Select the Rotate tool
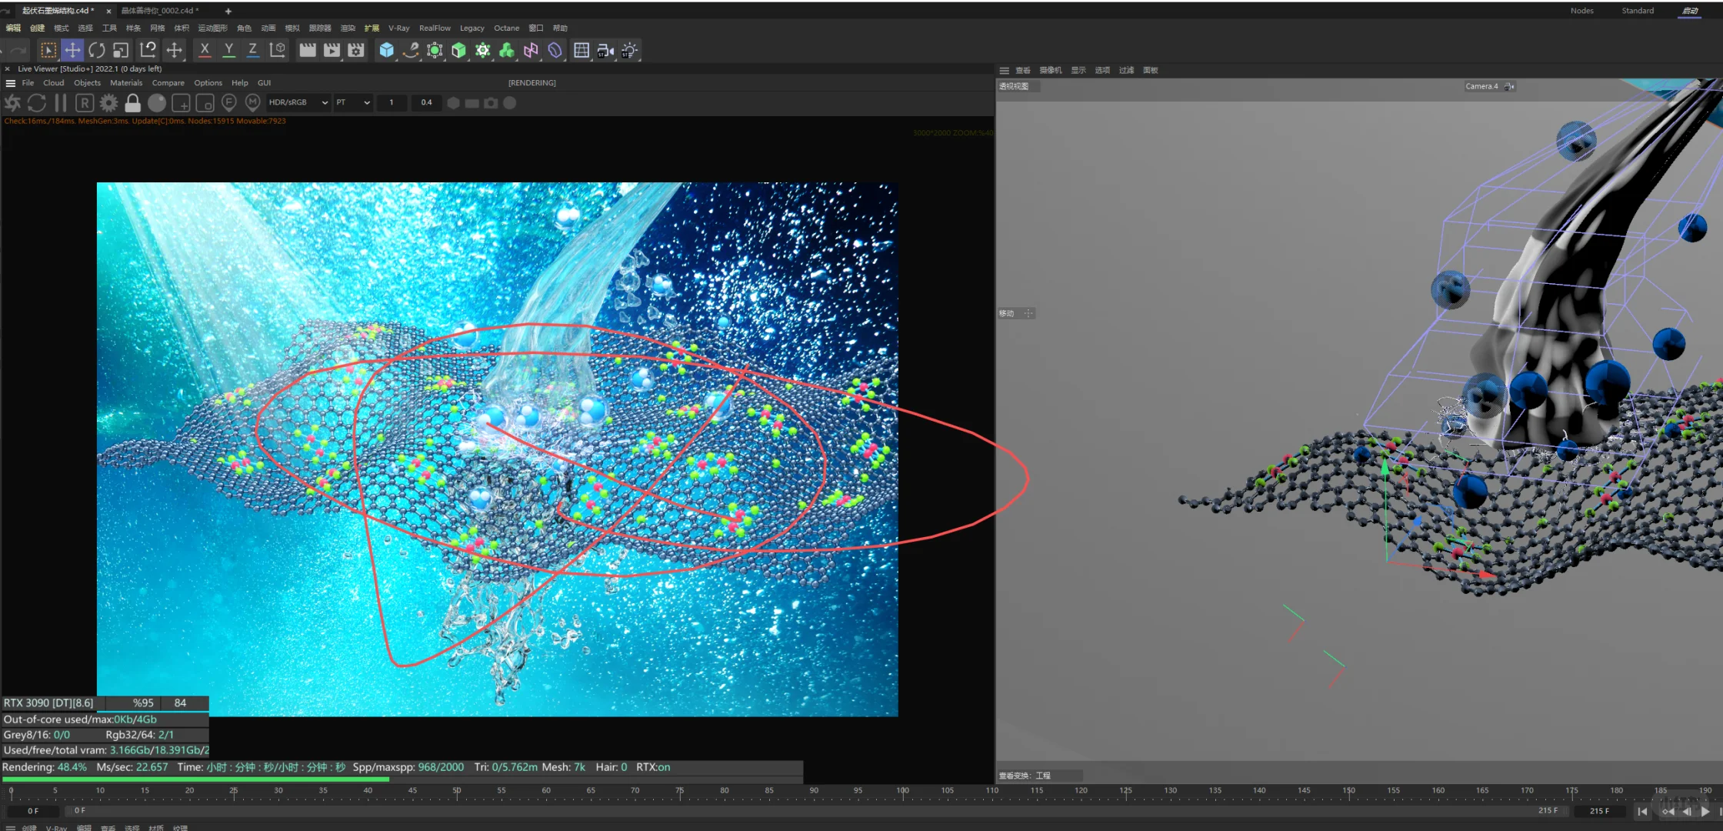Viewport: 1723px width, 831px height. [97, 50]
